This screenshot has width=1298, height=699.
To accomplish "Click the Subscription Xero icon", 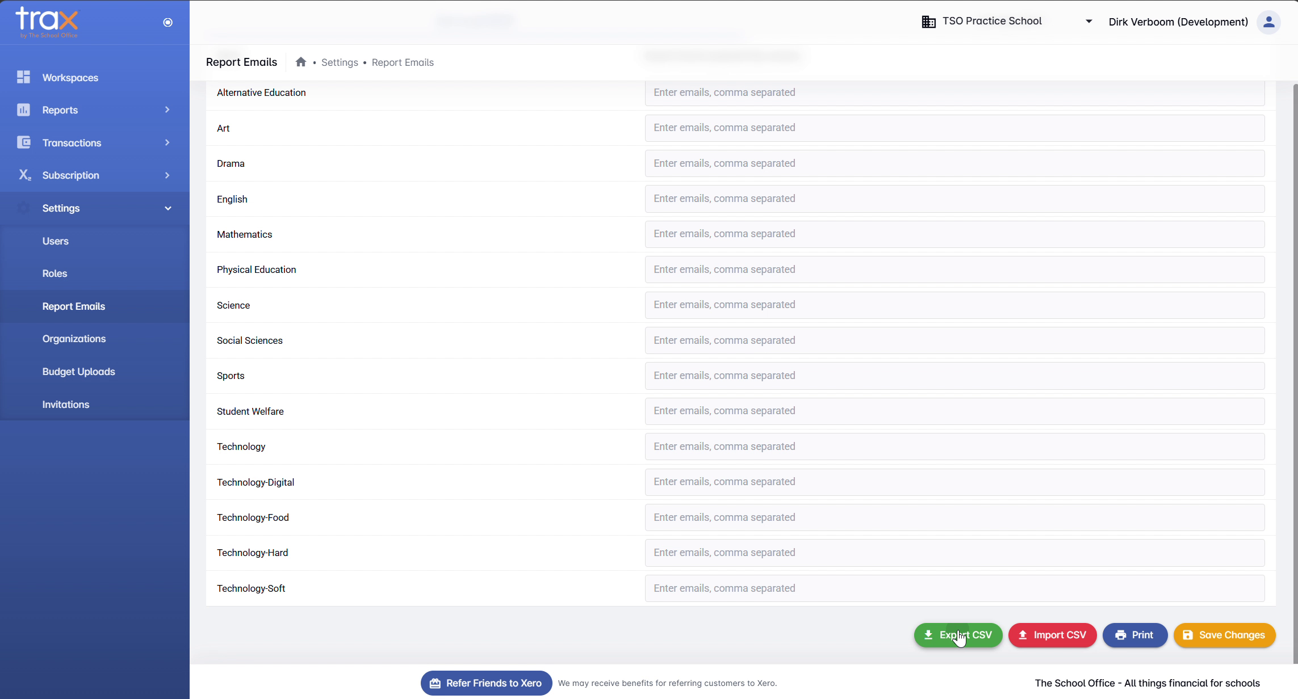I will pyautogui.click(x=24, y=175).
